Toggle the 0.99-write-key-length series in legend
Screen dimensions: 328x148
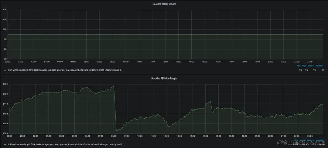click(65, 70)
